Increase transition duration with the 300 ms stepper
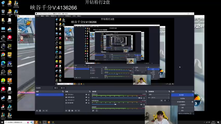The image size is (221, 124). tap(169, 97)
